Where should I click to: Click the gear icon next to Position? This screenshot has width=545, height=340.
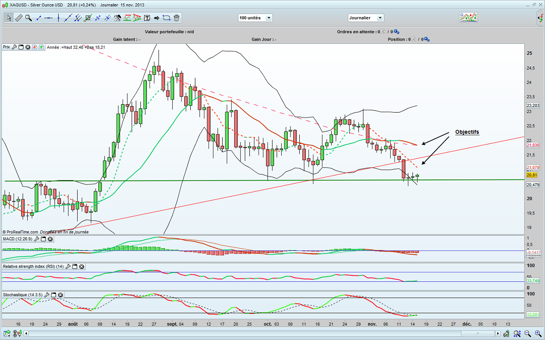pyautogui.click(x=426, y=40)
